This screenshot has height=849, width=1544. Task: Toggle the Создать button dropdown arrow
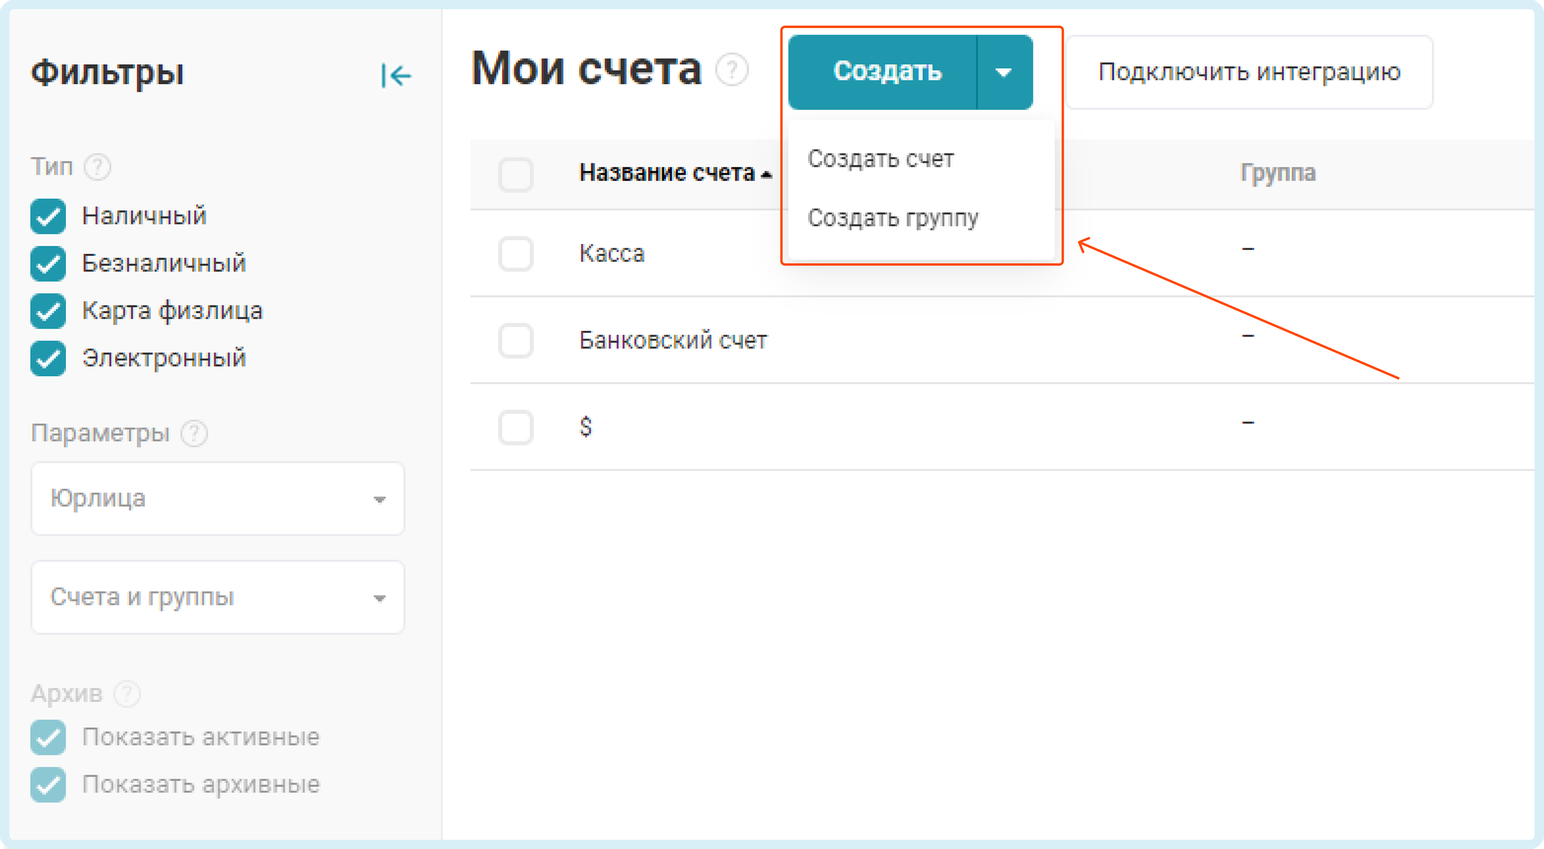[x=1004, y=72]
